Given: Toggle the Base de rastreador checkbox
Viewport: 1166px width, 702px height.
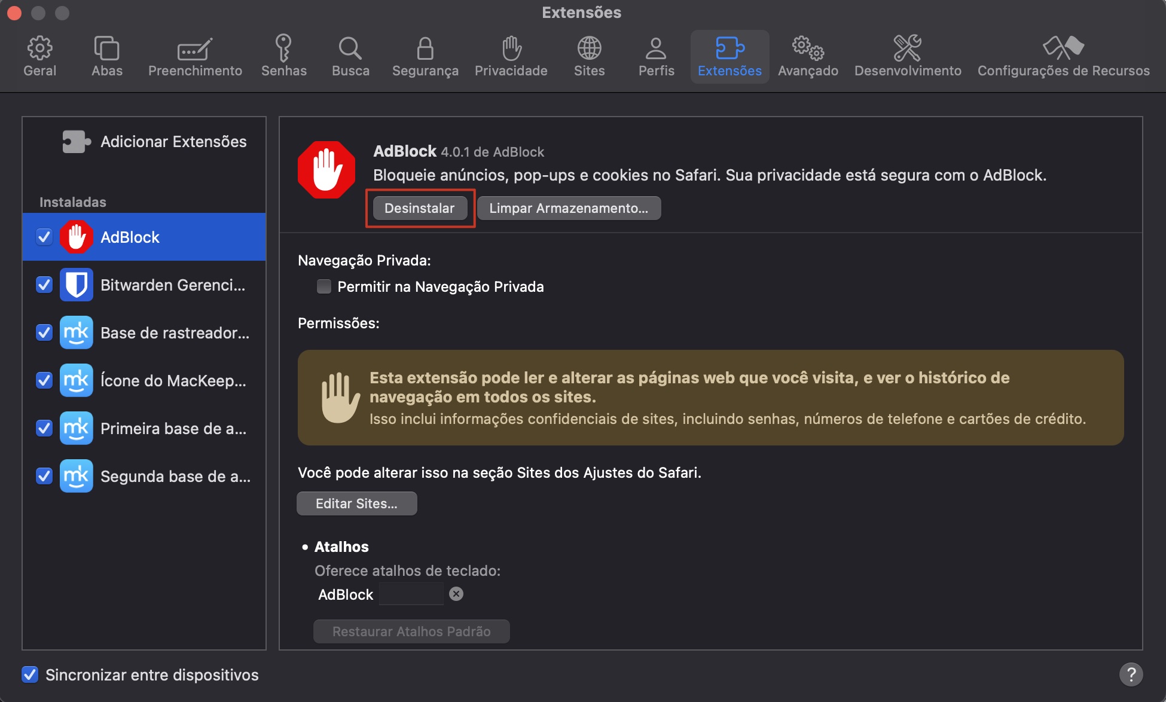Looking at the screenshot, I should (44, 332).
